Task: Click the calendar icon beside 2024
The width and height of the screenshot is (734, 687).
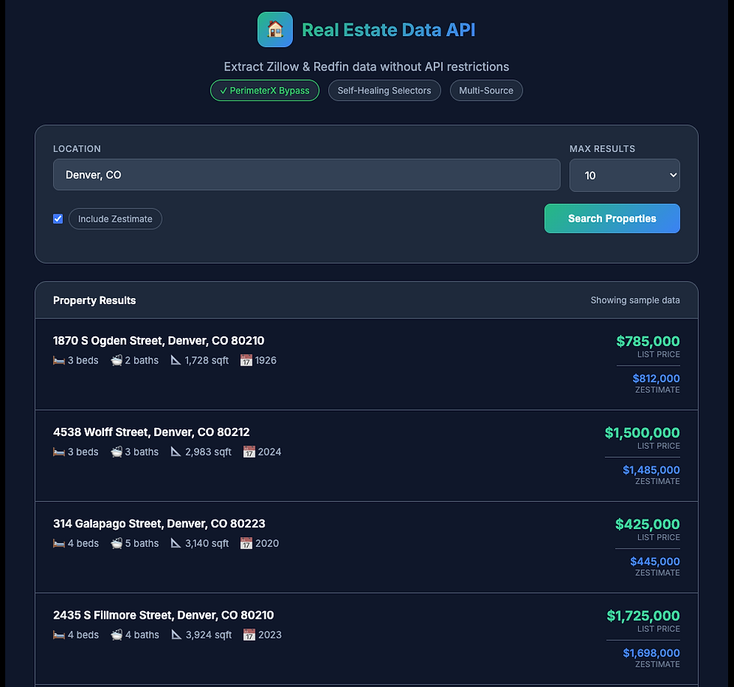Action: (249, 452)
